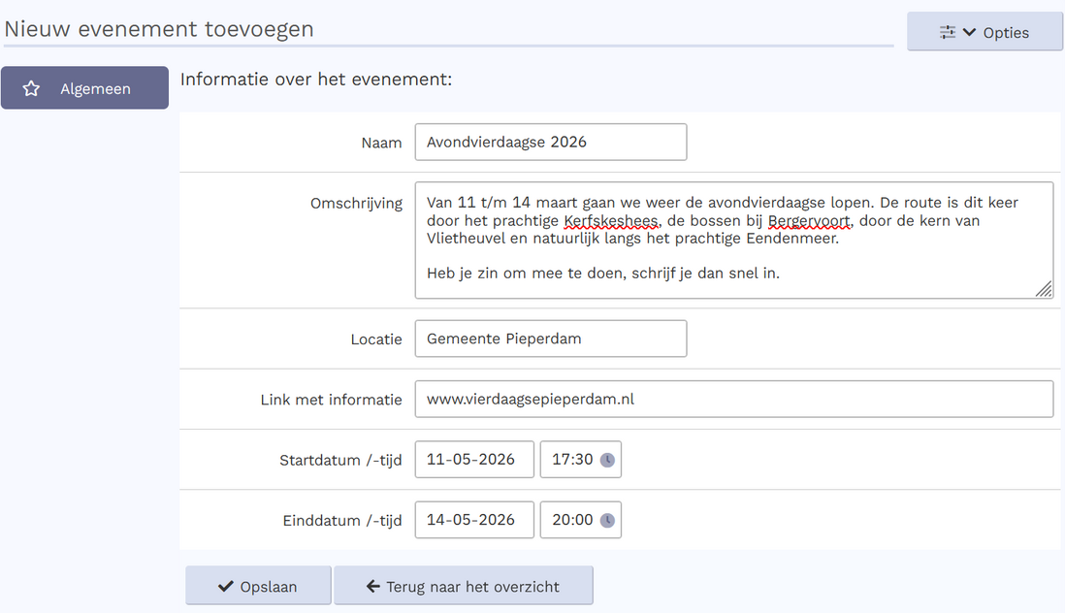Click the sliders icon inside the Opties button
The height and width of the screenshot is (613, 1065).
pyautogui.click(x=948, y=31)
